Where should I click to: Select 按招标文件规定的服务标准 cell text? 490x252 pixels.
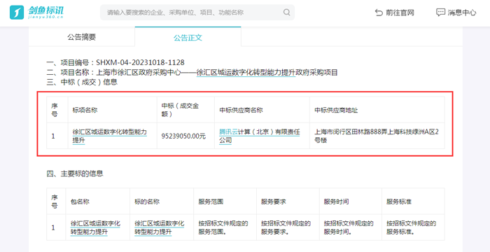point(412,227)
